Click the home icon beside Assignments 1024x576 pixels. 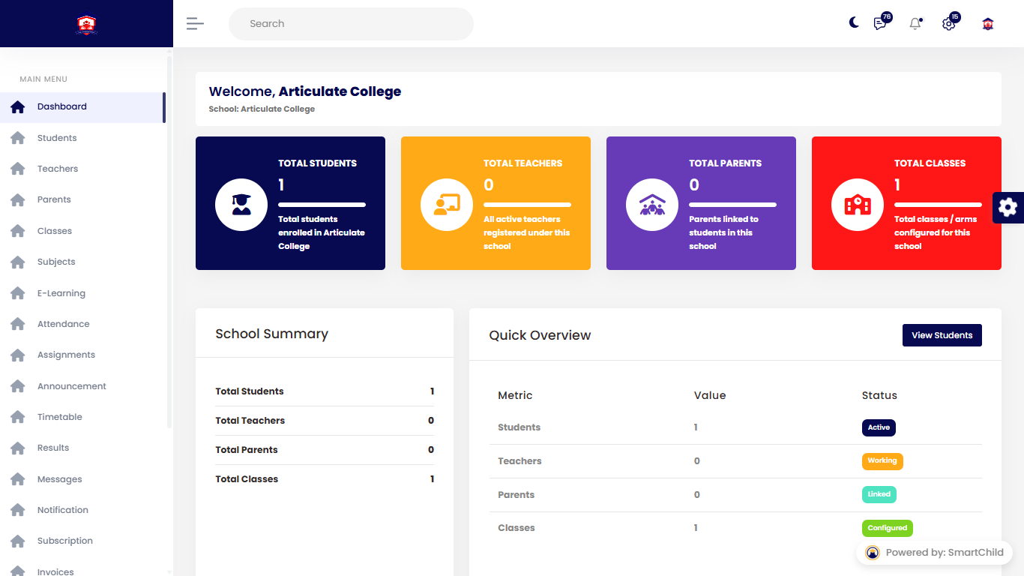(x=18, y=355)
